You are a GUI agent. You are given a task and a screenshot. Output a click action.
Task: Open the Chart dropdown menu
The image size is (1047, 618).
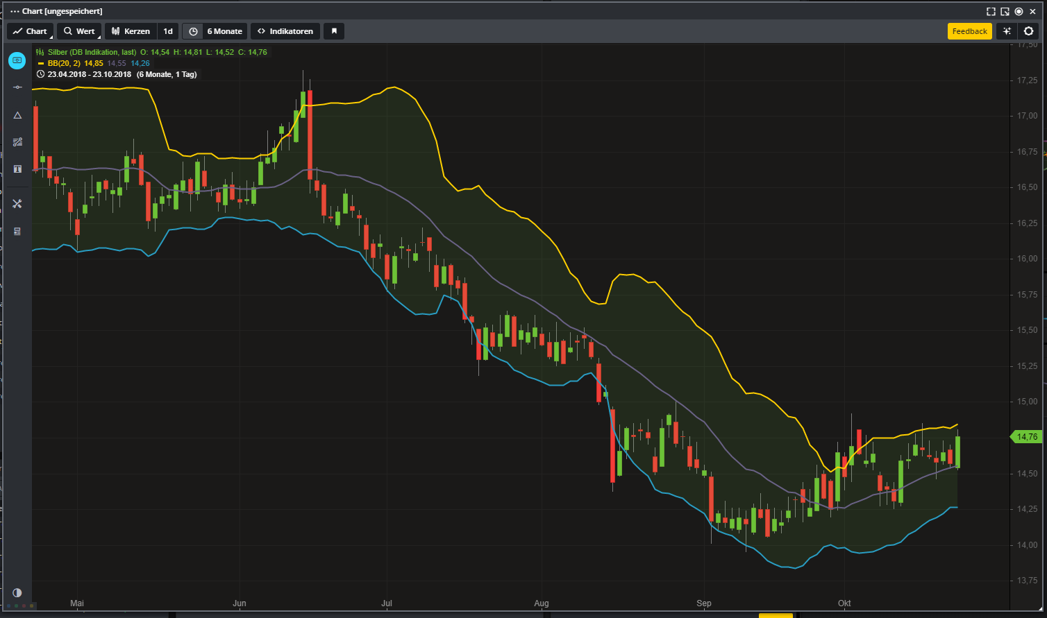coord(30,31)
